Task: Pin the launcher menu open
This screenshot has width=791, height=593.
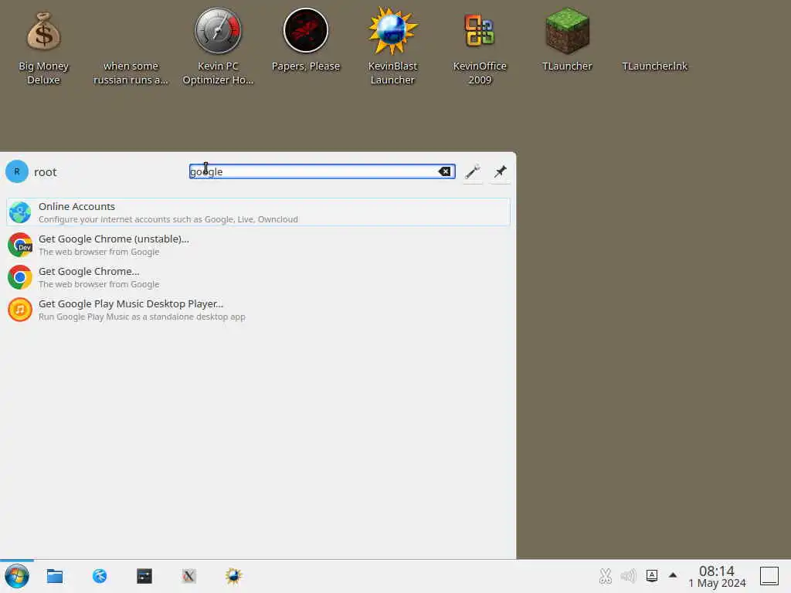Action: tap(500, 171)
